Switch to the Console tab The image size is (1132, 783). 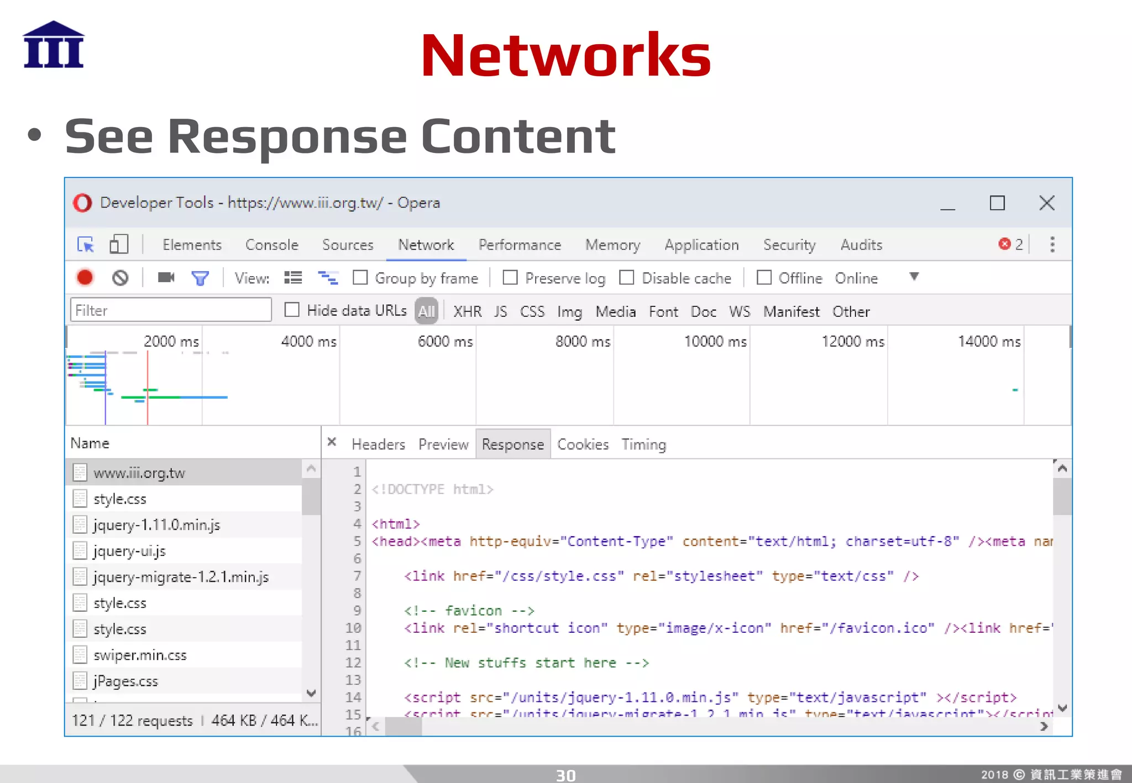pyautogui.click(x=271, y=245)
